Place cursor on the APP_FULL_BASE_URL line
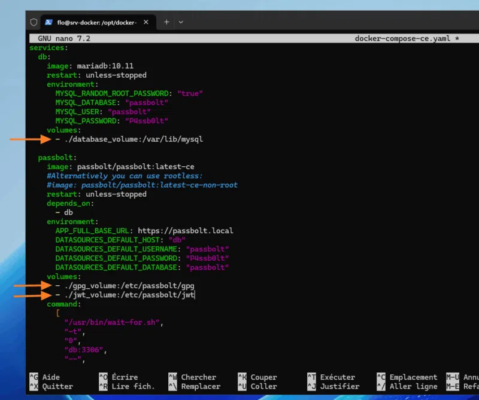479x400 pixels. (144, 231)
